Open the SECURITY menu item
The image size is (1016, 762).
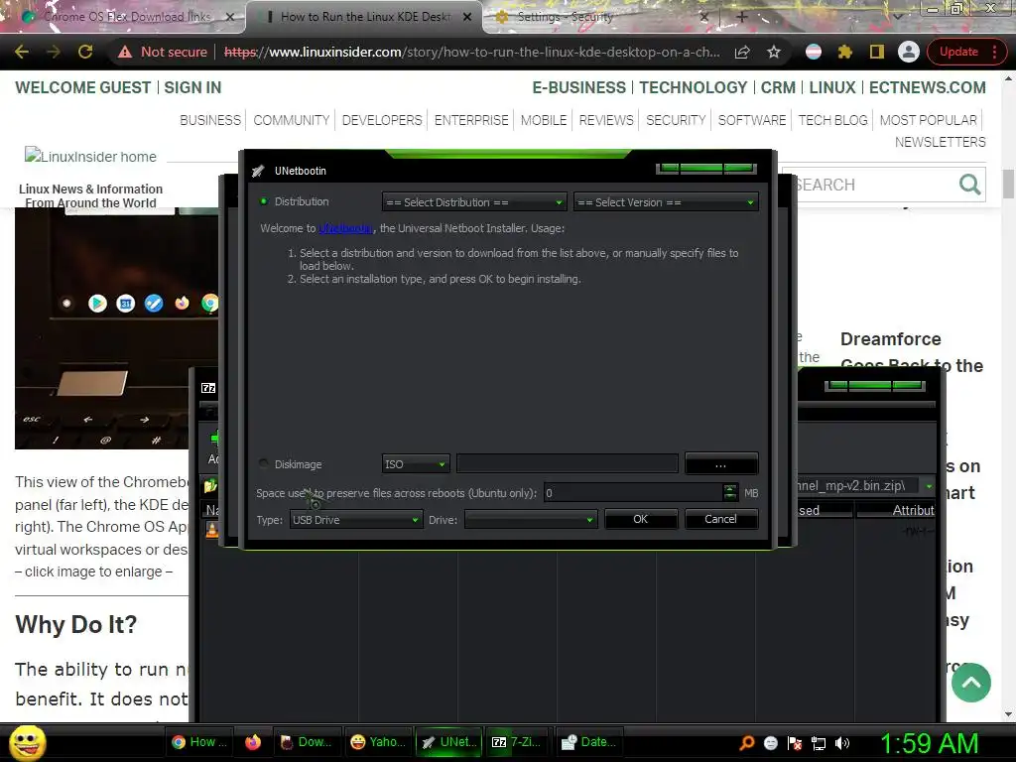(676, 120)
